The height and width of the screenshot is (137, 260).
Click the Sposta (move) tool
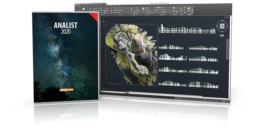point(95,9)
